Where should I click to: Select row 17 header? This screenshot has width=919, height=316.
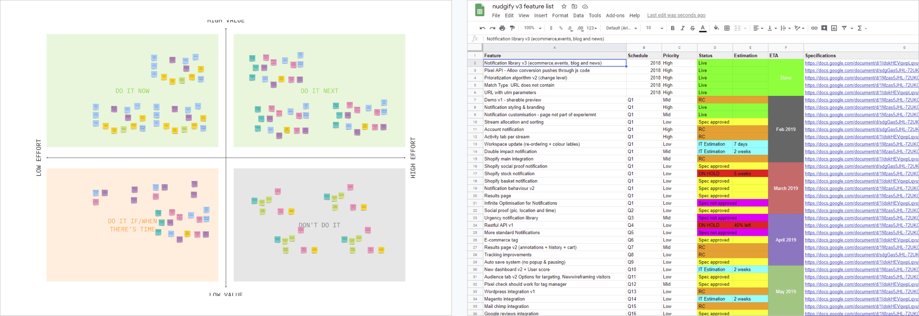click(475, 174)
